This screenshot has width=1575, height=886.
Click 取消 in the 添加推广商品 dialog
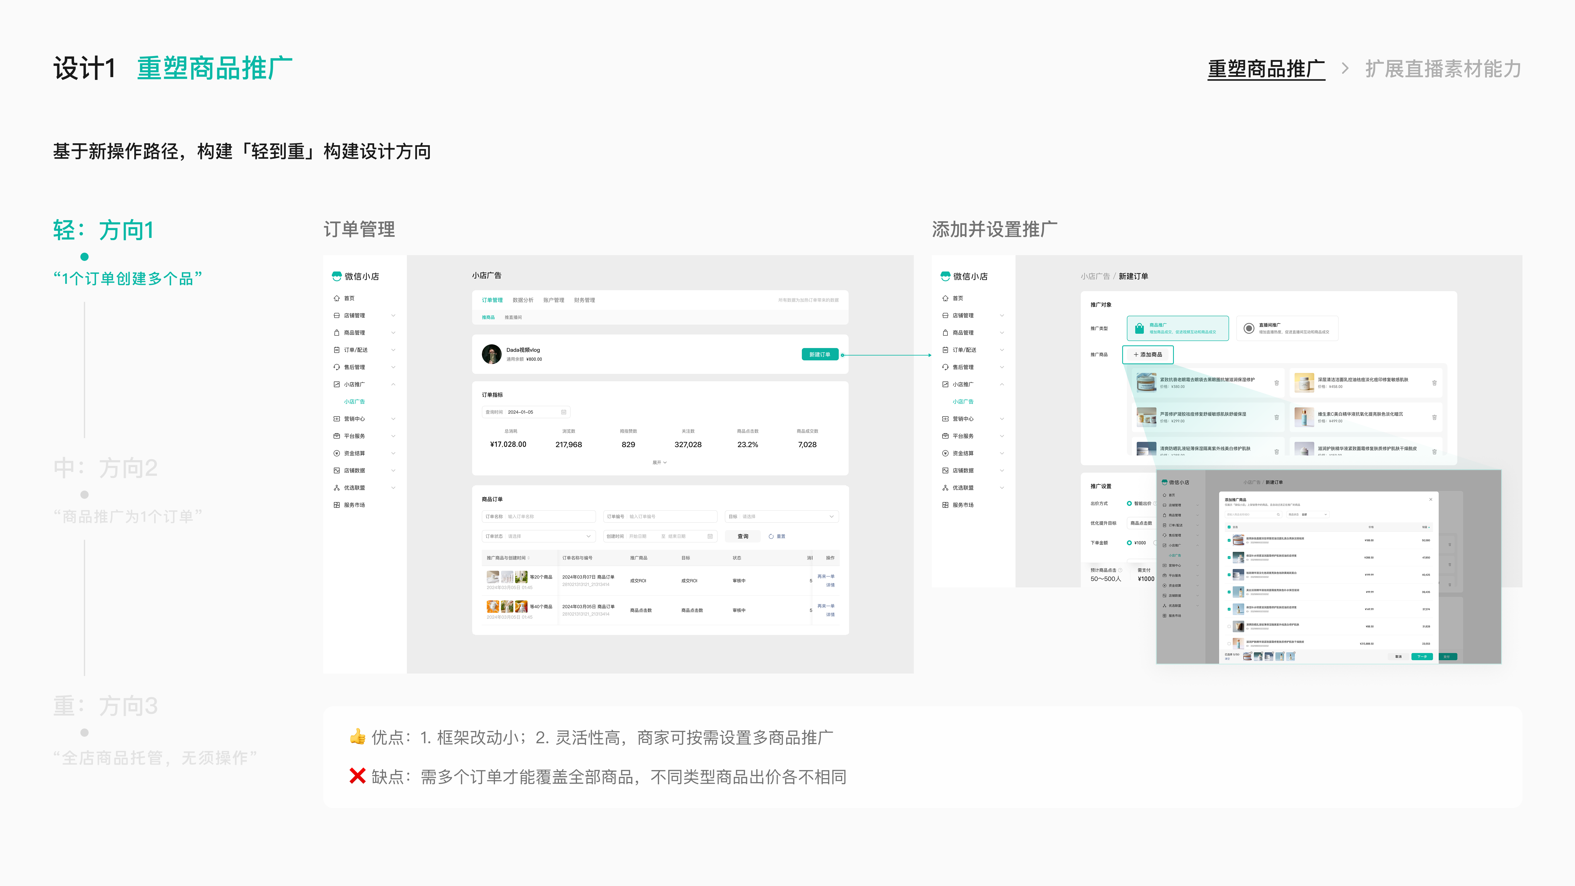(x=1398, y=657)
